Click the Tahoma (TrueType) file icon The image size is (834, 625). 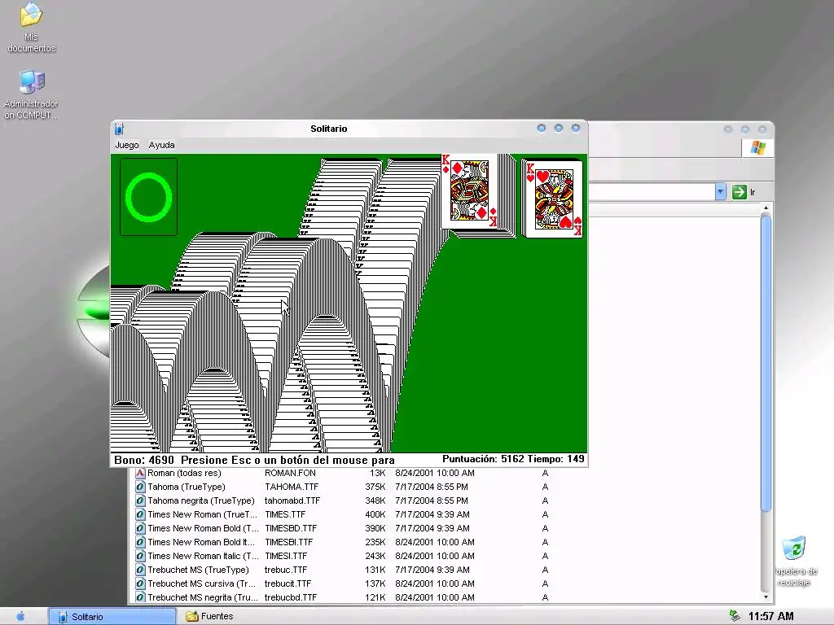[x=140, y=487]
